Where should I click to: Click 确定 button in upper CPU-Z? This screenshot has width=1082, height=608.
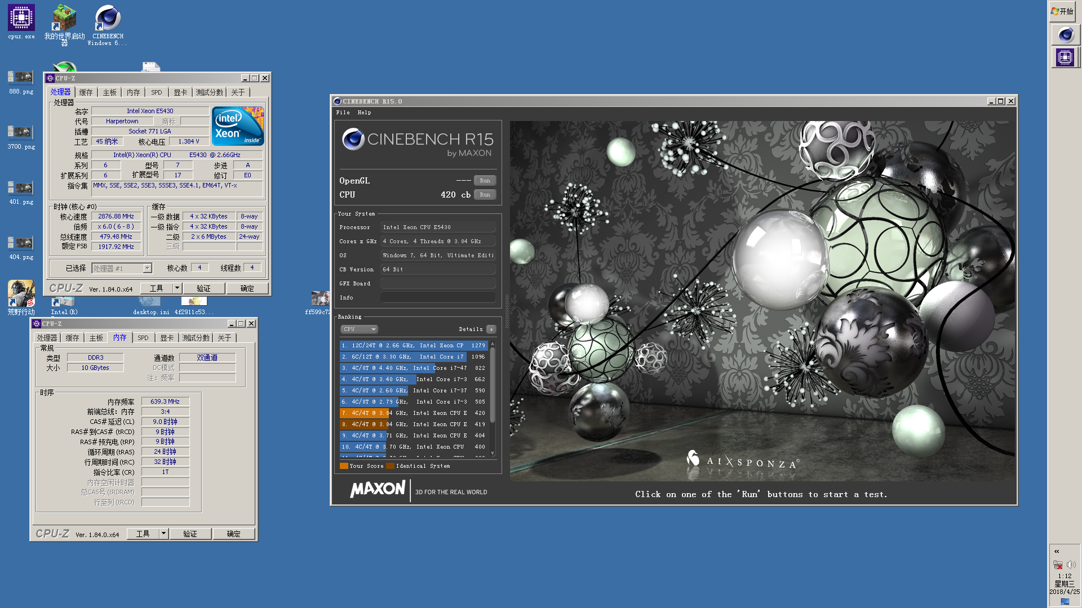tap(247, 288)
